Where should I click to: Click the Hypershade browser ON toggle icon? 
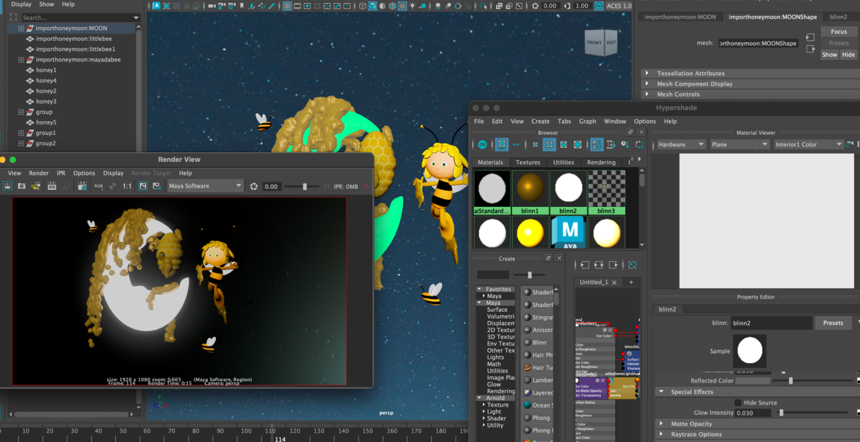coord(482,145)
